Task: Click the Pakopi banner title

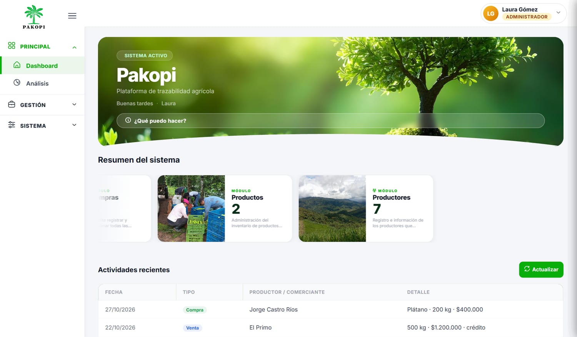Action: click(x=146, y=75)
